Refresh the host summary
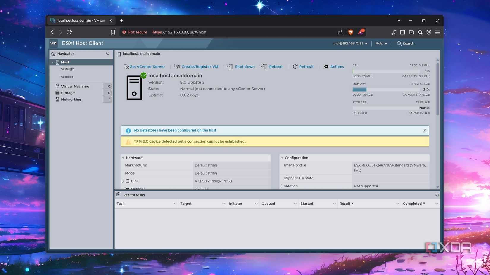 click(x=303, y=67)
